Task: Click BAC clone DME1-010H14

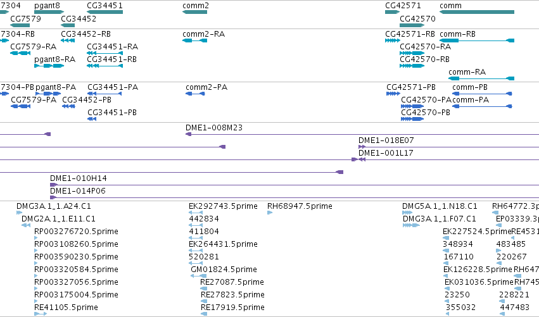Action: [x=295, y=185]
